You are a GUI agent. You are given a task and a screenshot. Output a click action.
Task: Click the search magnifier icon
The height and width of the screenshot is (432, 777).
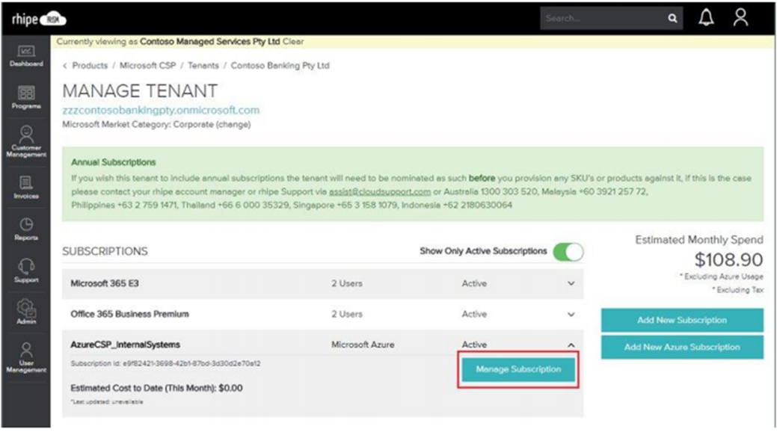tap(672, 19)
